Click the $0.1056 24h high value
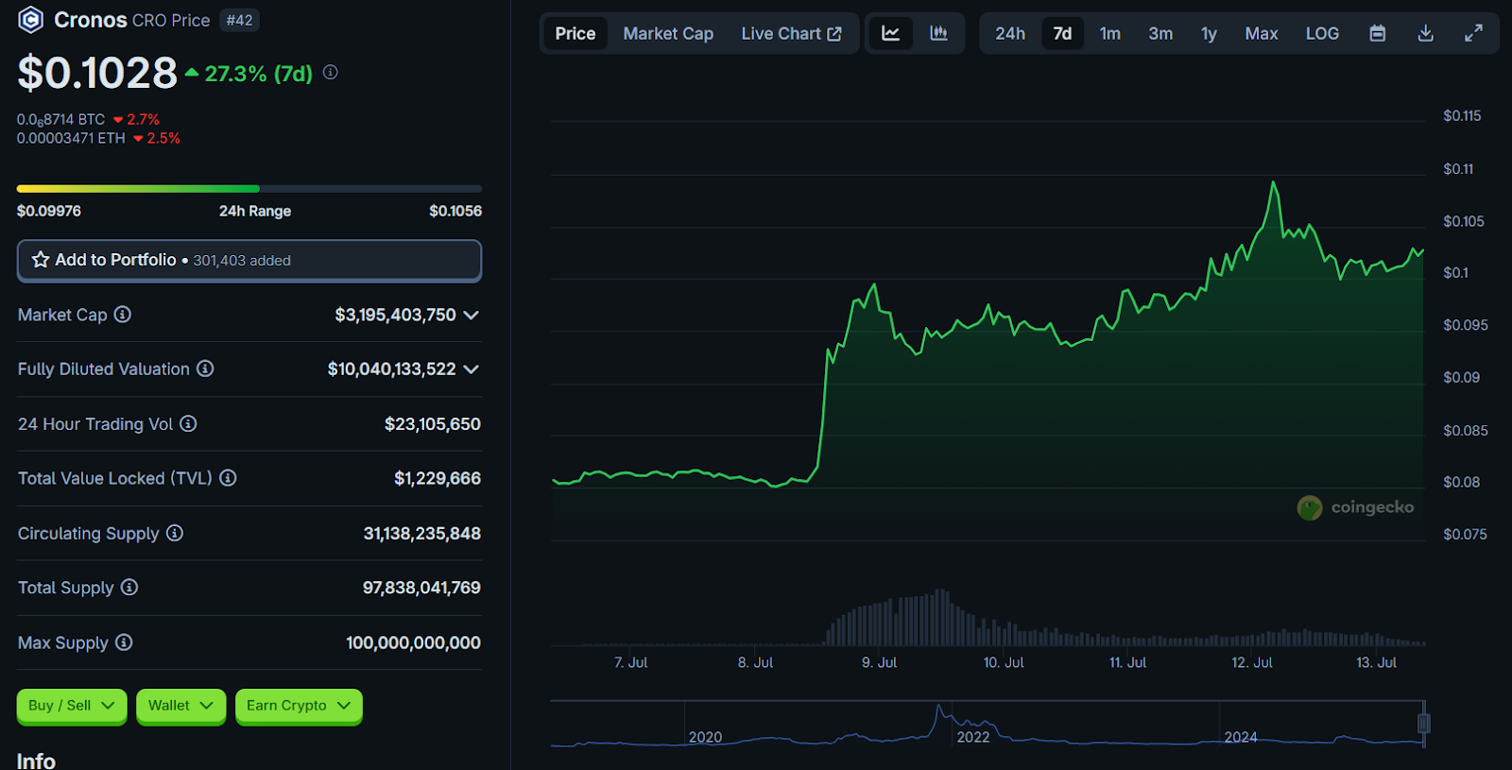This screenshot has height=770, width=1512. pyautogui.click(x=455, y=211)
